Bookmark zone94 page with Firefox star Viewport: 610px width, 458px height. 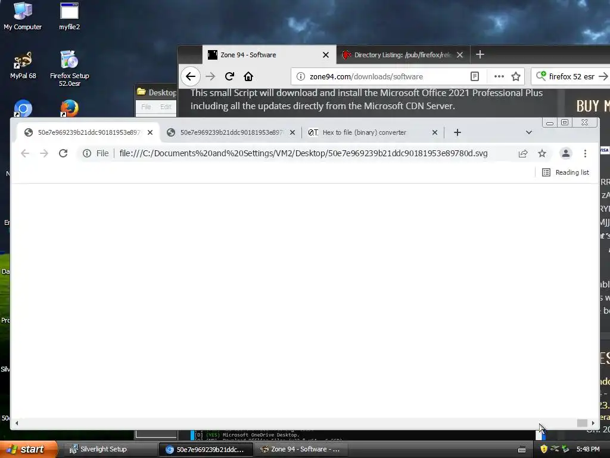click(516, 76)
